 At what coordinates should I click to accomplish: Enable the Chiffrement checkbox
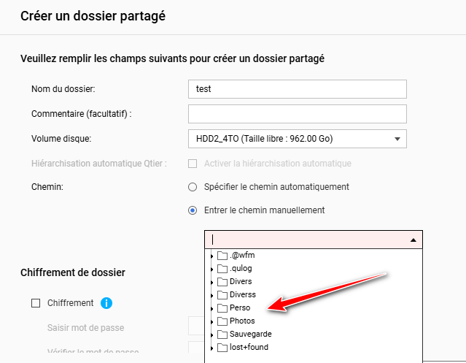[x=36, y=303]
